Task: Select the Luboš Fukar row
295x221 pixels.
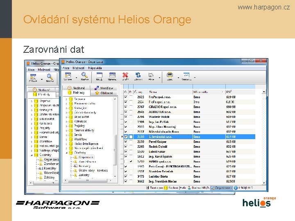Action: click(190, 151)
